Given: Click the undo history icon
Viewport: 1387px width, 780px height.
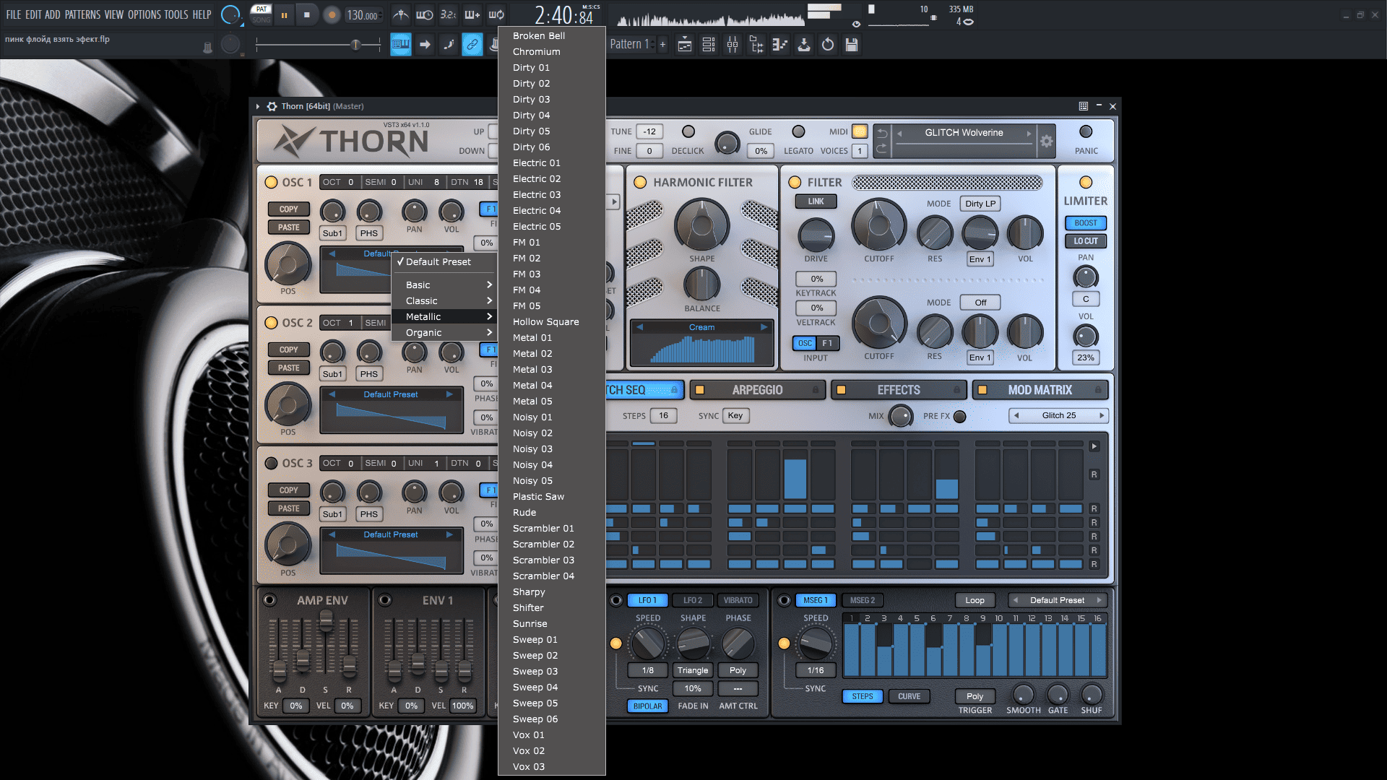Looking at the screenshot, I should click(x=828, y=45).
